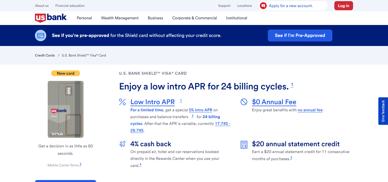Image resolution: width=388 pixels, height=182 pixels.
Task: Click the airplane icon by 4% cash back
Action: 122,144
